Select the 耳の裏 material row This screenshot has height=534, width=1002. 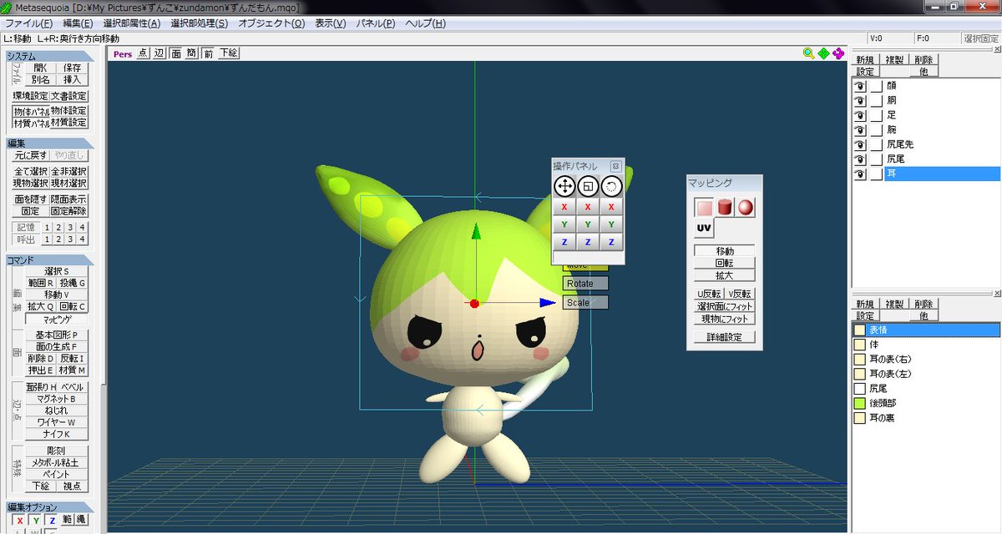[926, 417]
